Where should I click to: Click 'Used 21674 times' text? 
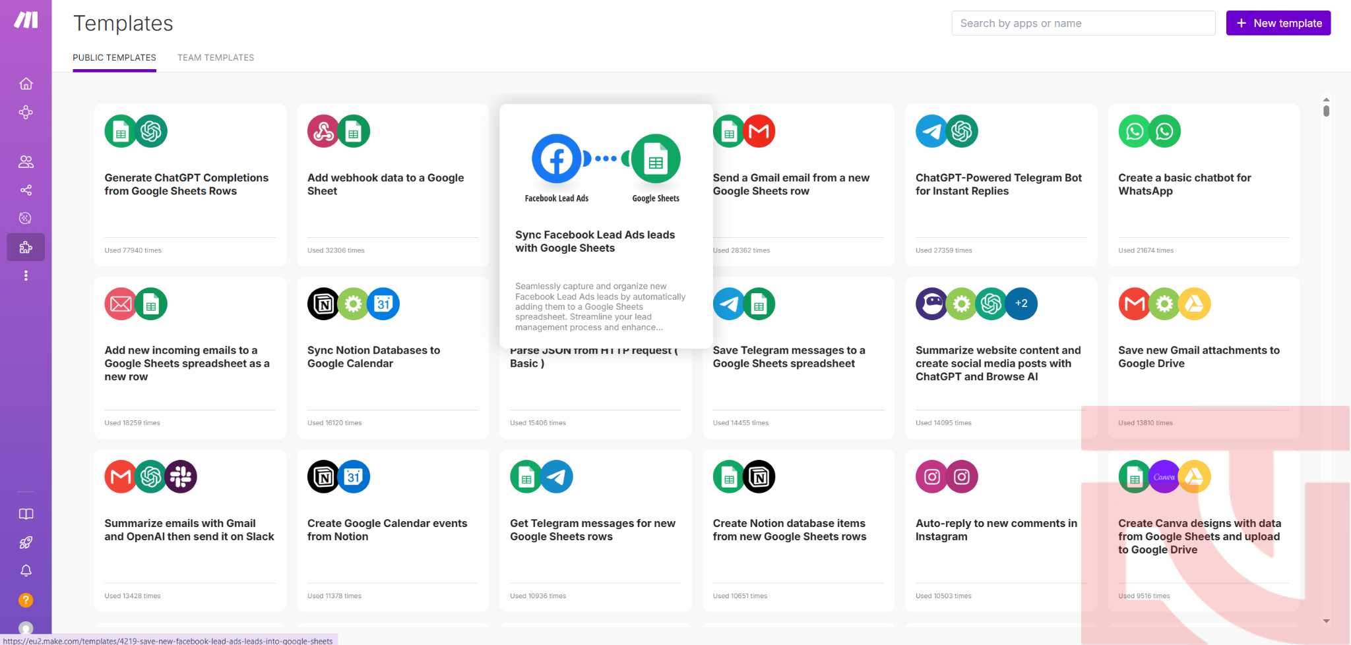click(1146, 250)
